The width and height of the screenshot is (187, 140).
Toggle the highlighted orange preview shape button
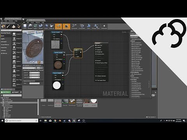click(39, 62)
